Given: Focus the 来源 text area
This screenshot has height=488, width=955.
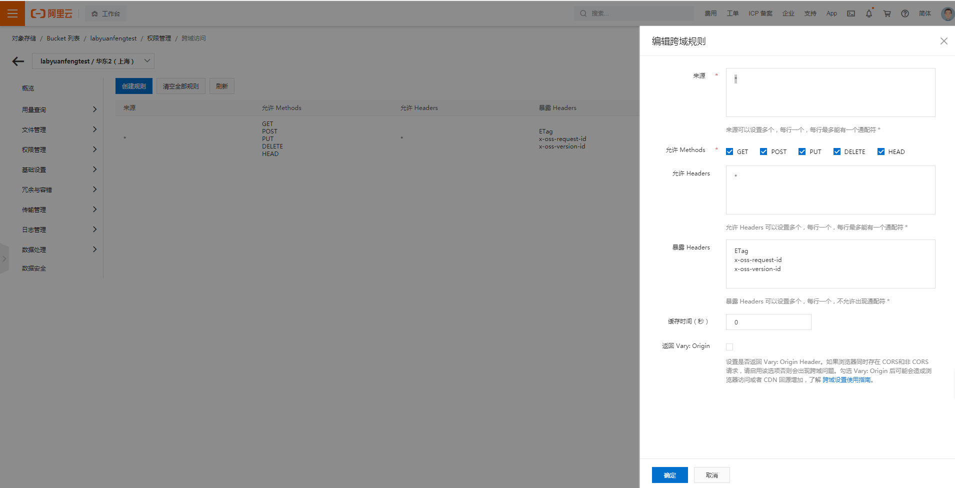Looking at the screenshot, I should pos(830,92).
